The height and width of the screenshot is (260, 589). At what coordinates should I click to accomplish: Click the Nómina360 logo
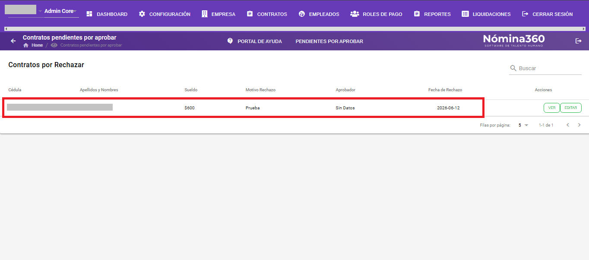(514, 40)
